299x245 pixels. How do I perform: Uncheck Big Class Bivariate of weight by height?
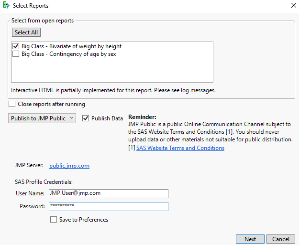[16, 47]
